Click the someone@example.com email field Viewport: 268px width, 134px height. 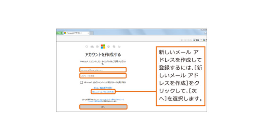[103, 70]
